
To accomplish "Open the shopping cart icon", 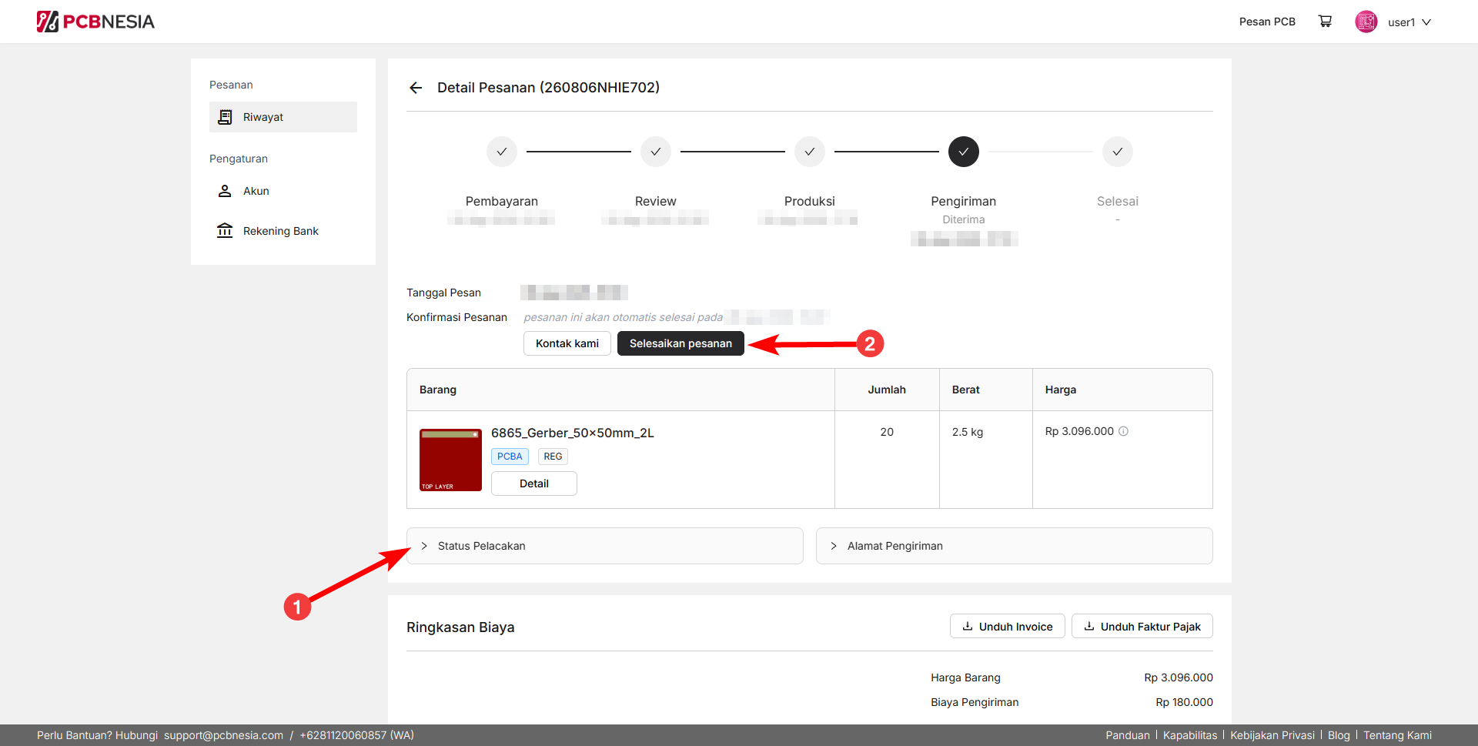I will (1325, 22).
